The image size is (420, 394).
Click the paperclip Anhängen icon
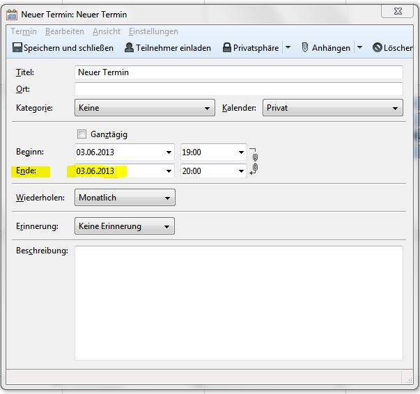(x=304, y=47)
